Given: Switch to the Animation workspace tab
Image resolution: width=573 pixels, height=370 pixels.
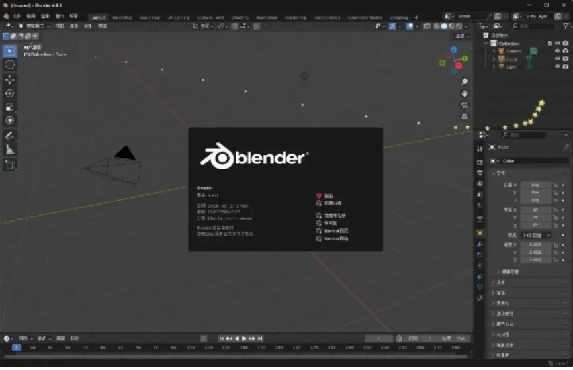Looking at the screenshot, I should (267, 17).
